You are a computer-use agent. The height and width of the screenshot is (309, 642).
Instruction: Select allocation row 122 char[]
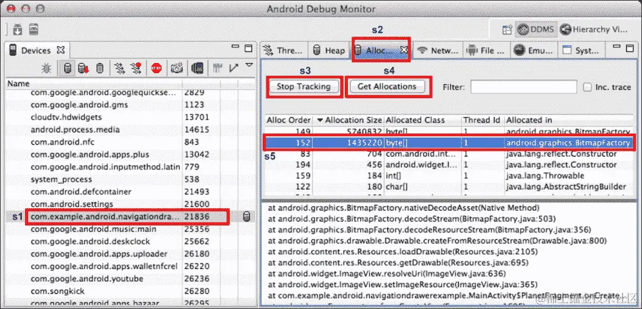pyautogui.click(x=448, y=187)
